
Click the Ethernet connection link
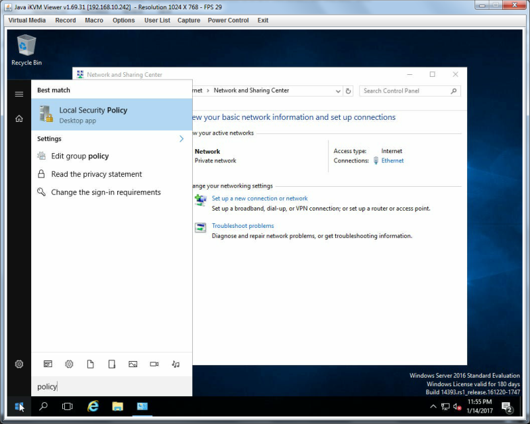(x=392, y=160)
